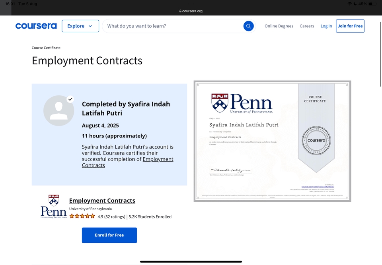The width and height of the screenshot is (382, 265).
Task: Click the verified checkmark badge on avatar
Action: click(x=70, y=99)
